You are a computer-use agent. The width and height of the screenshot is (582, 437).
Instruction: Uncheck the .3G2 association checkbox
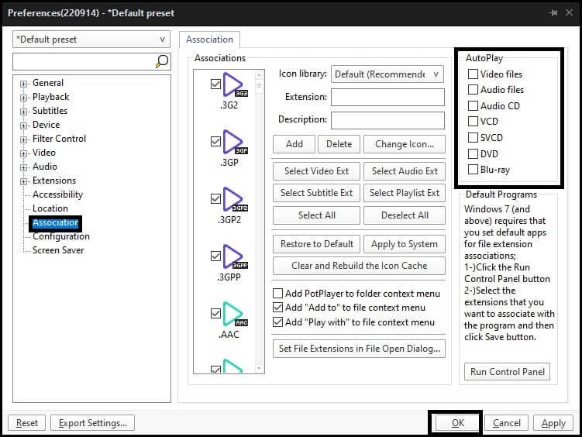(215, 84)
